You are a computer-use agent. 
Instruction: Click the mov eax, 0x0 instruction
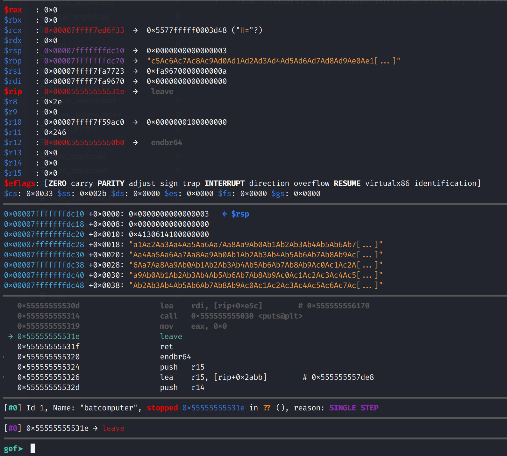tap(193, 326)
